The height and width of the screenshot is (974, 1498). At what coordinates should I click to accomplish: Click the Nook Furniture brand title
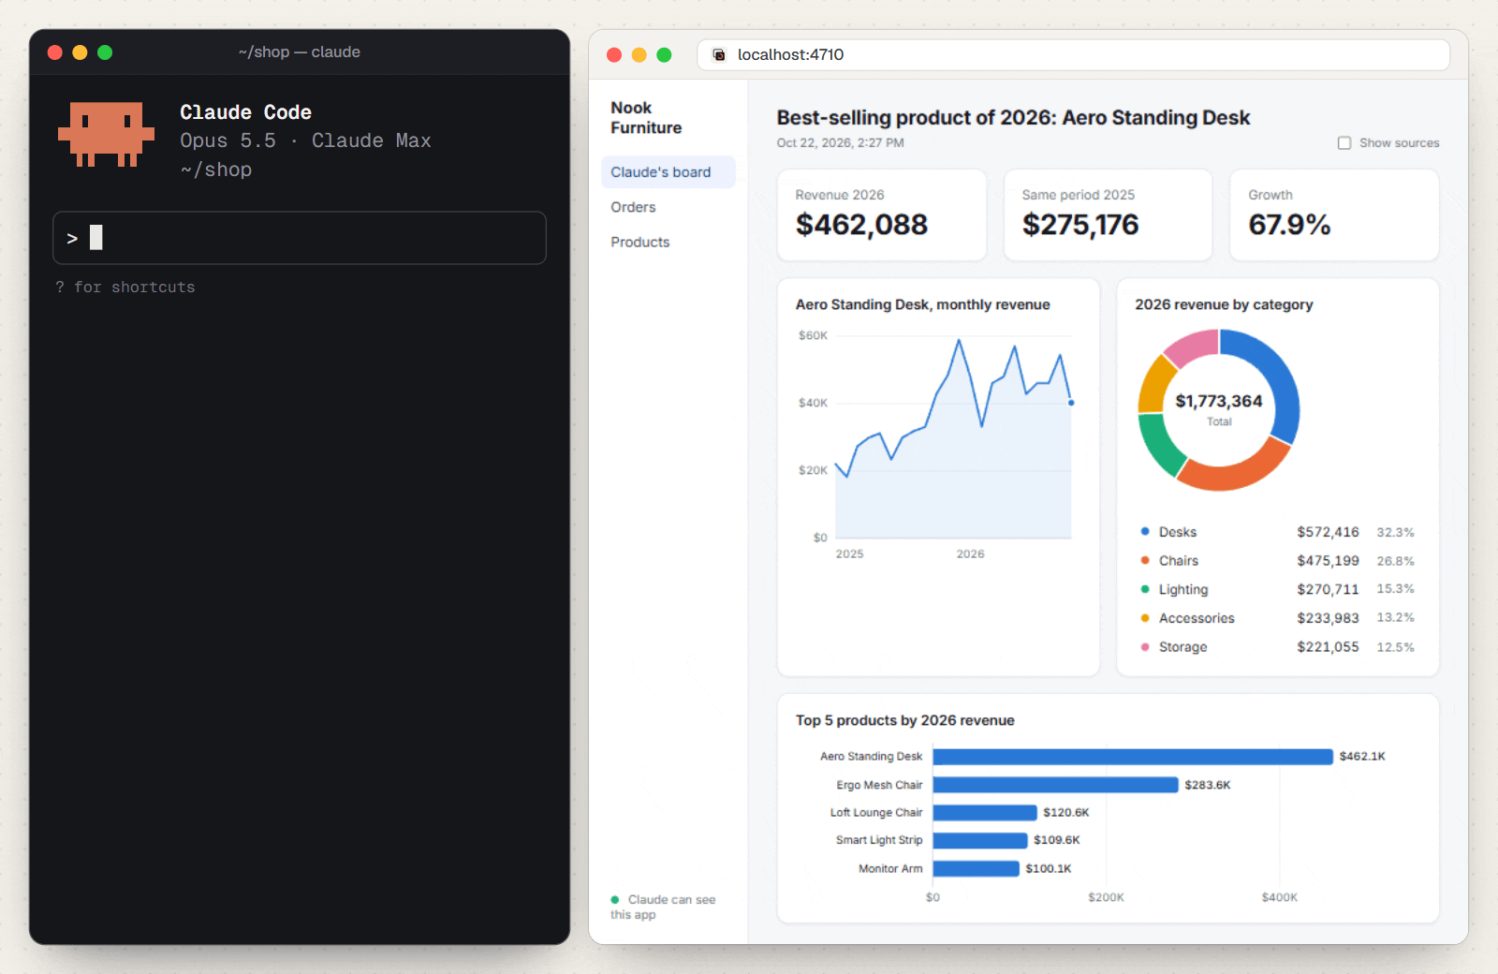[x=646, y=118]
